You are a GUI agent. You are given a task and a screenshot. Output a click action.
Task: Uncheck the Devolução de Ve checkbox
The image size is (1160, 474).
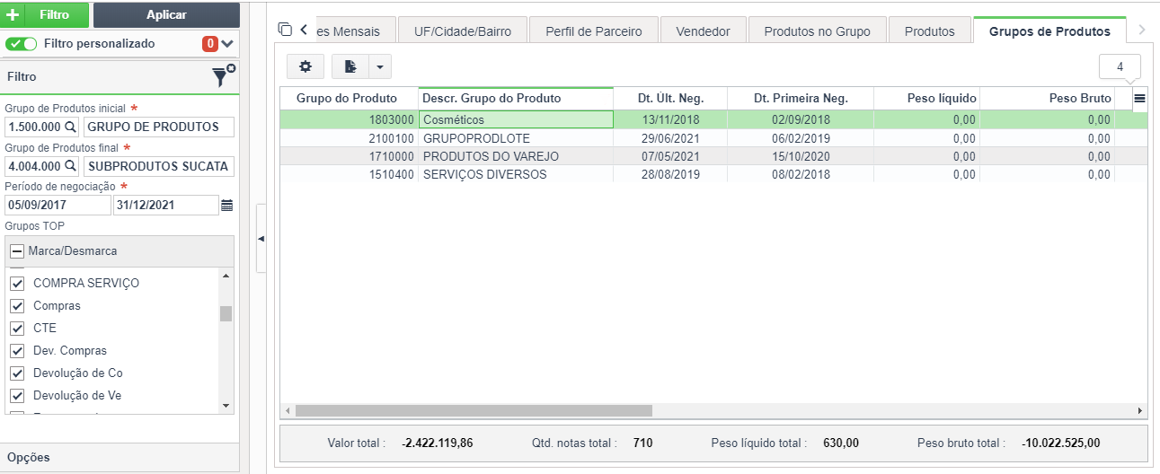tap(17, 396)
